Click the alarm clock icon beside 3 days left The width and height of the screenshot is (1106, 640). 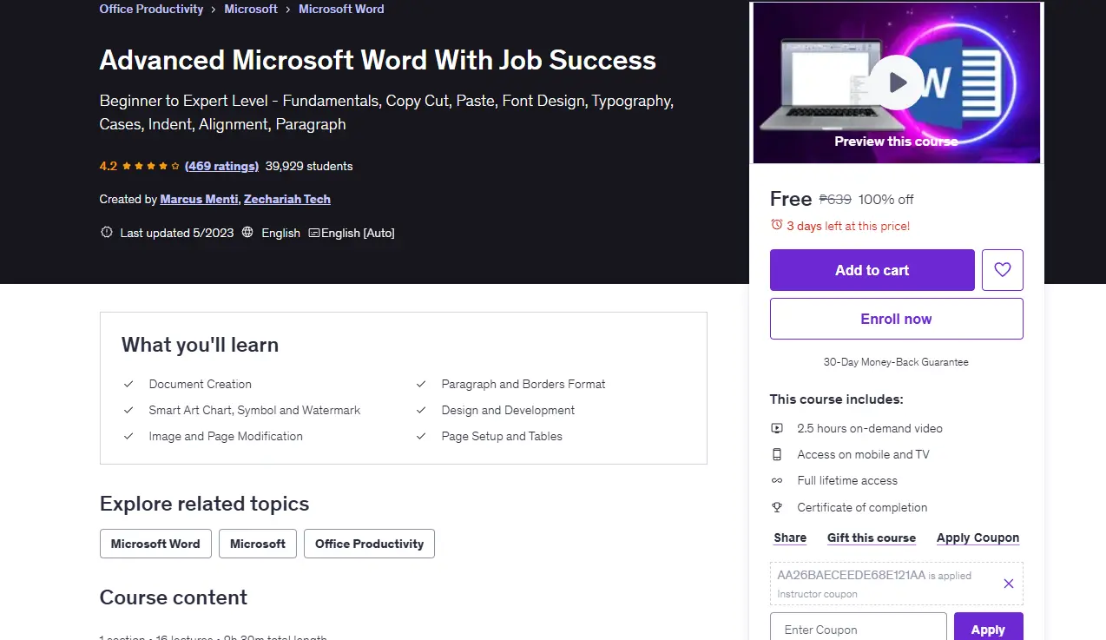pos(777,225)
